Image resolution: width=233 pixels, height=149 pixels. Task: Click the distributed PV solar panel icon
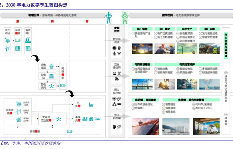tap(19, 103)
